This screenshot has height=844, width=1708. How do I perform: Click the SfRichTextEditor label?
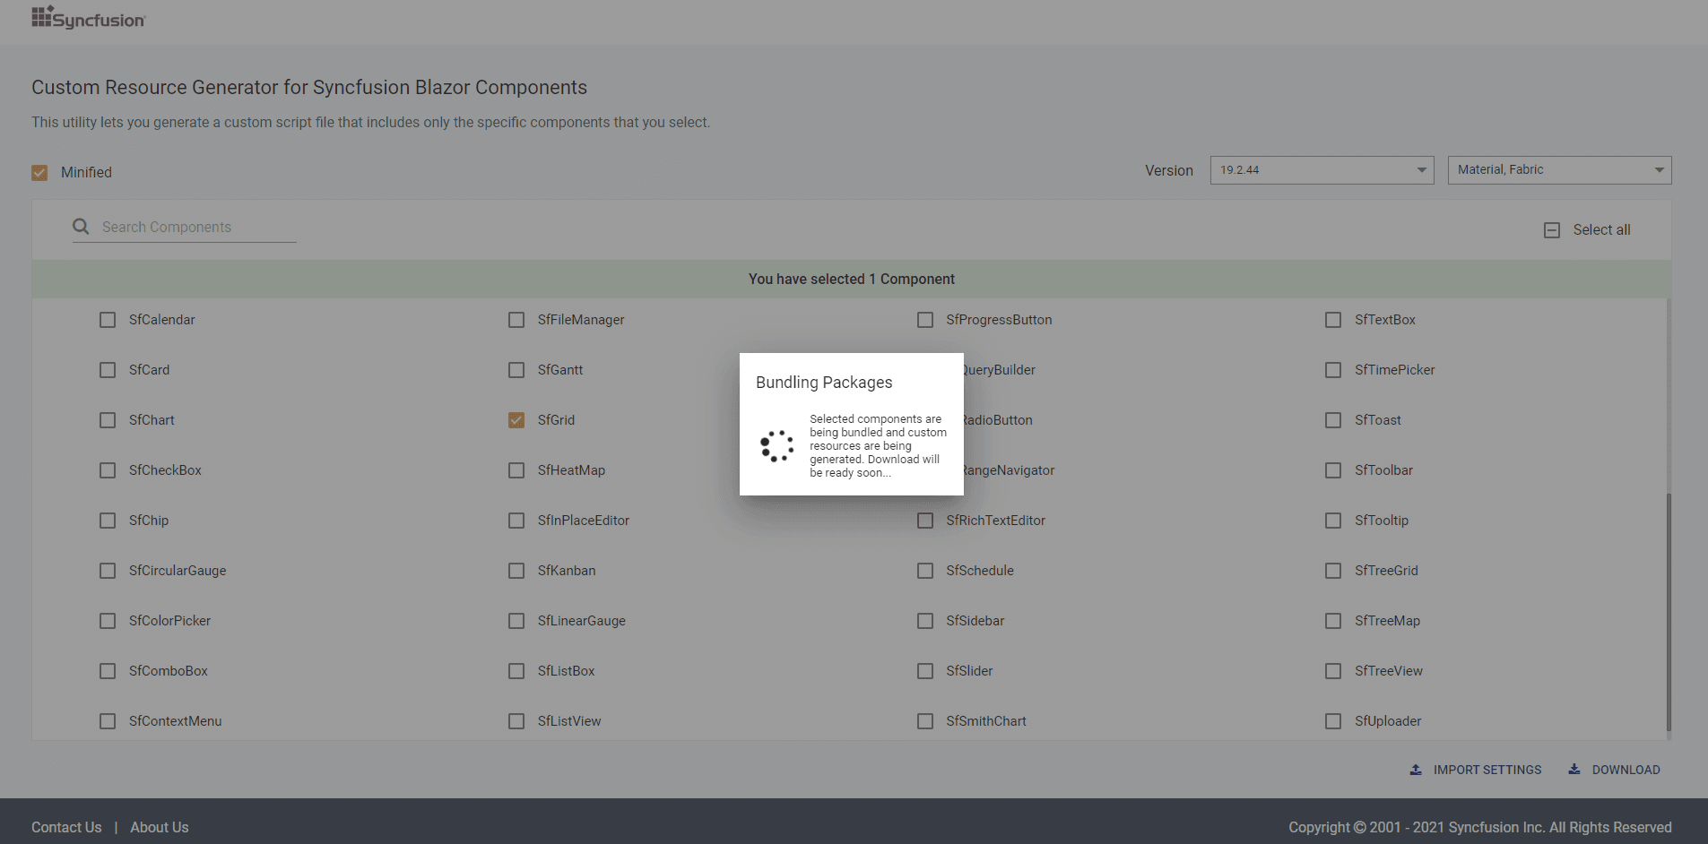(x=995, y=521)
